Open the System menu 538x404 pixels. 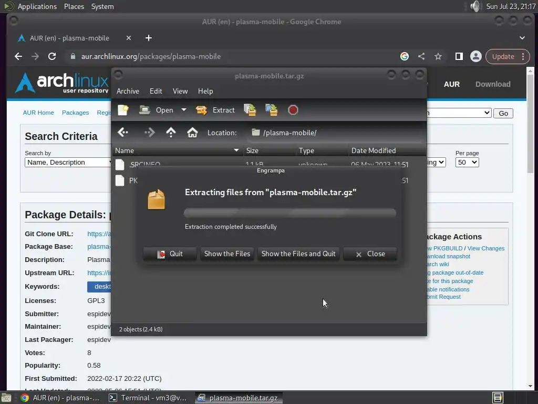(x=102, y=6)
